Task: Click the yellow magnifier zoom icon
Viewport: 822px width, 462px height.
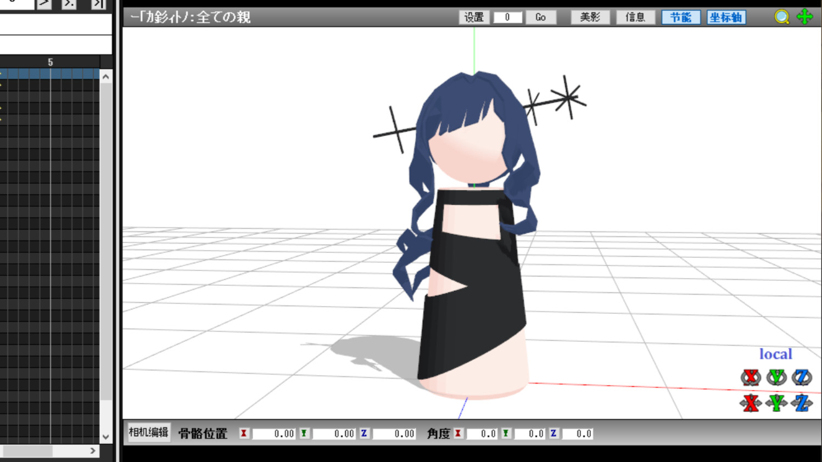Action: (781, 17)
